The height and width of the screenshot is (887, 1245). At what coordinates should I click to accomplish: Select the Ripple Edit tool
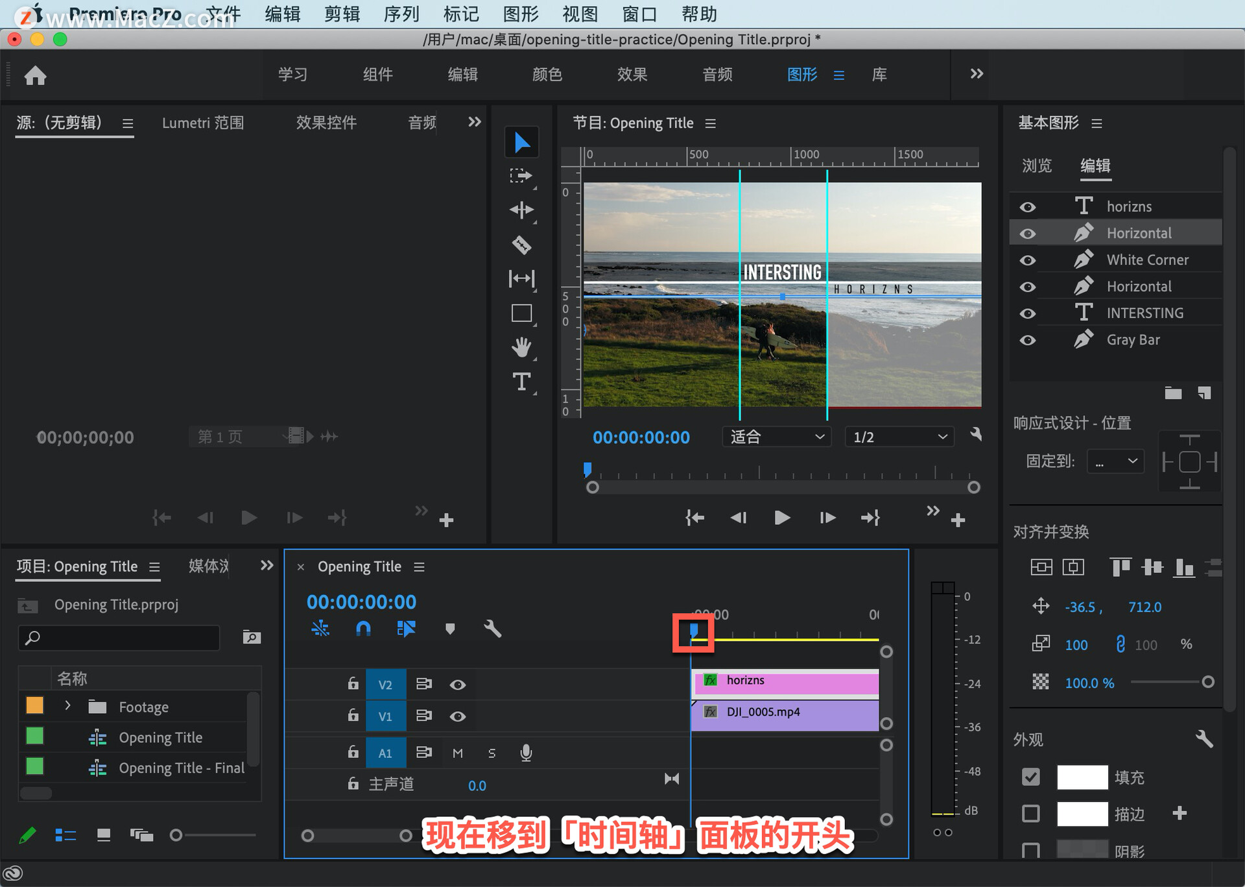(521, 210)
